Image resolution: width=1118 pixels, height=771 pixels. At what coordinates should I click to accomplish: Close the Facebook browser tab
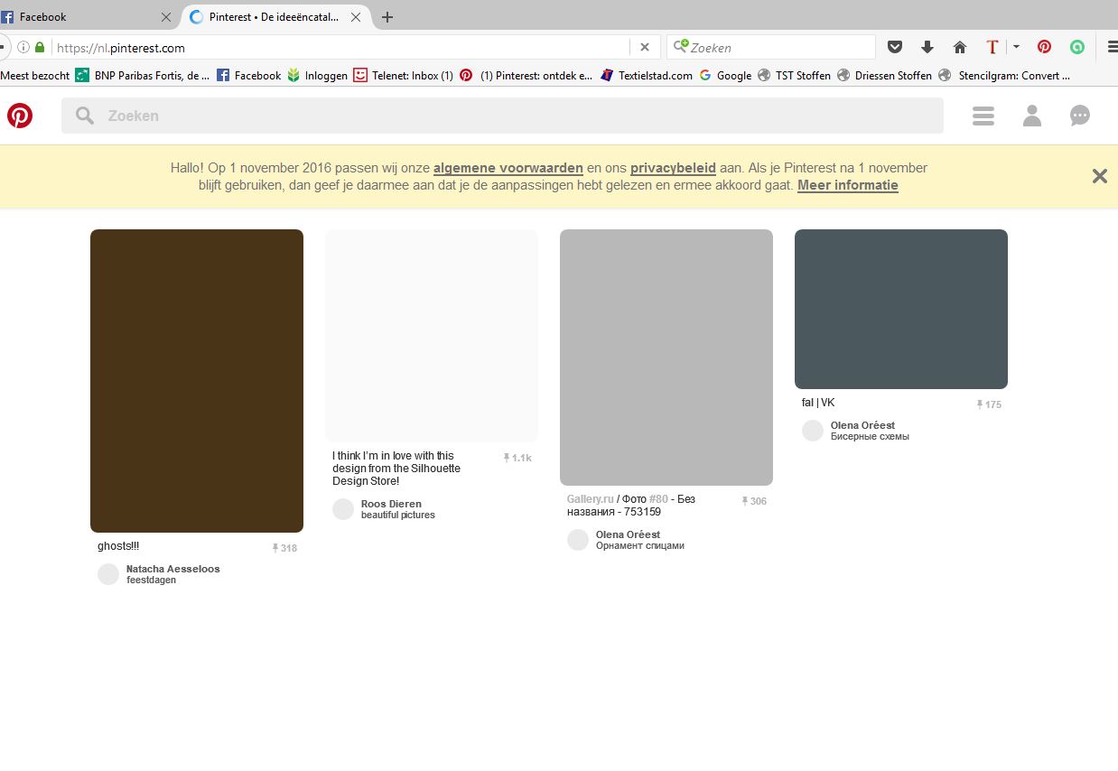[166, 17]
